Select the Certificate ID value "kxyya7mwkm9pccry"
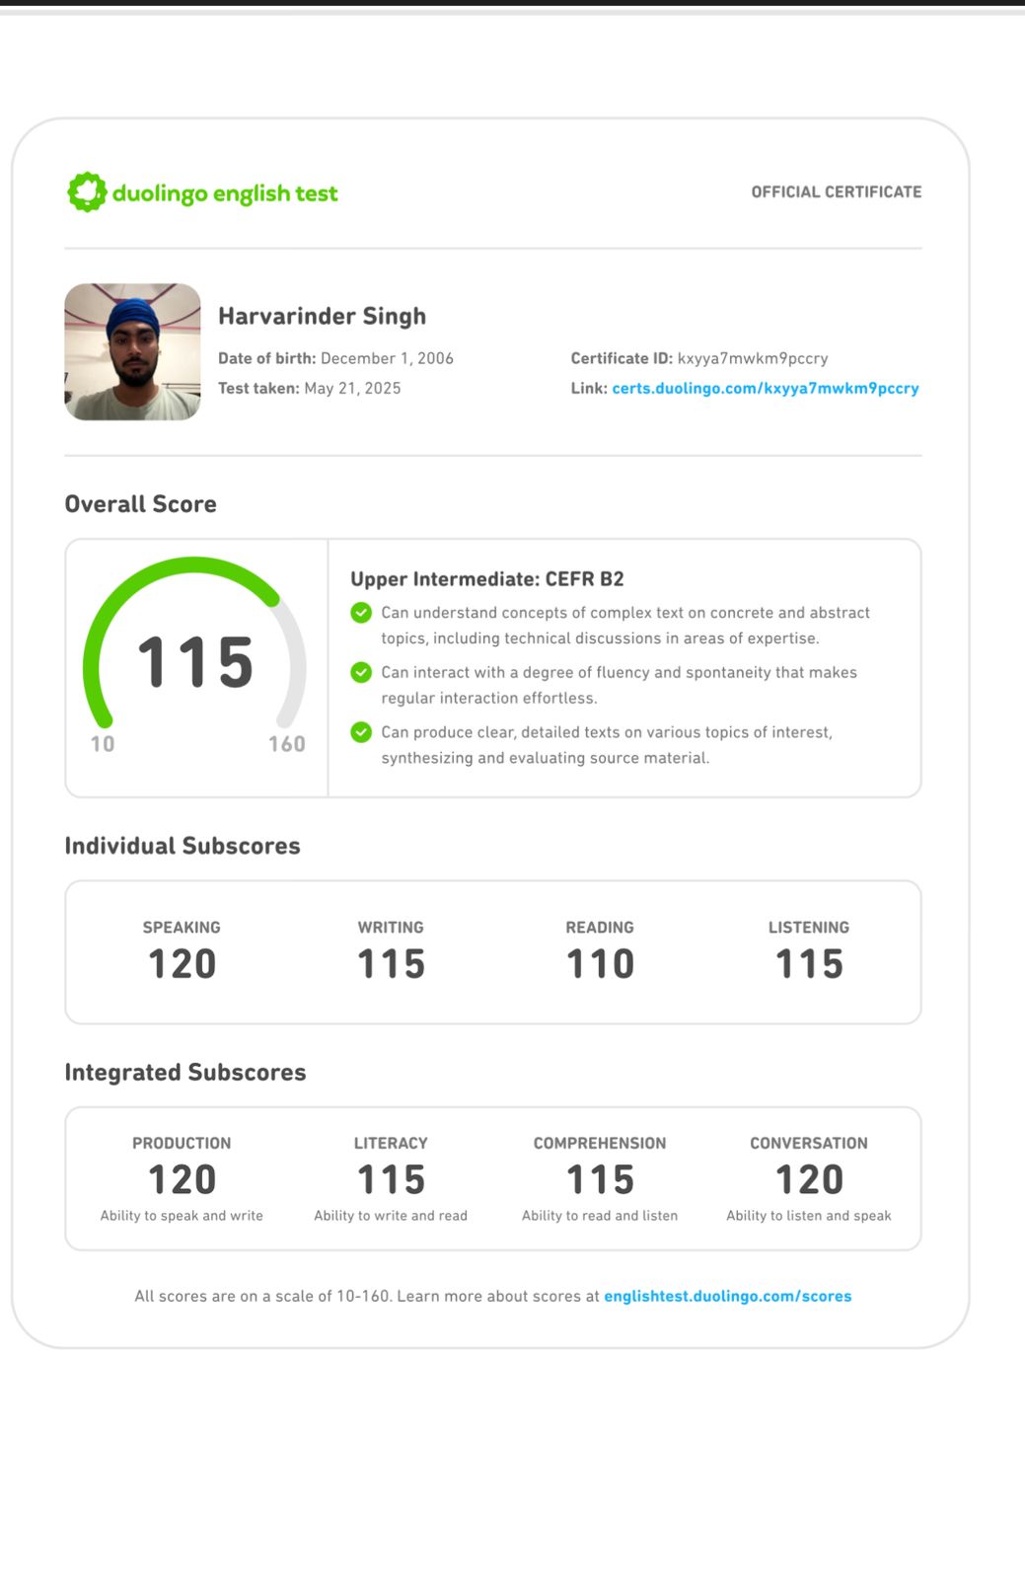Image resolution: width=1025 pixels, height=1579 pixels. 753,358
